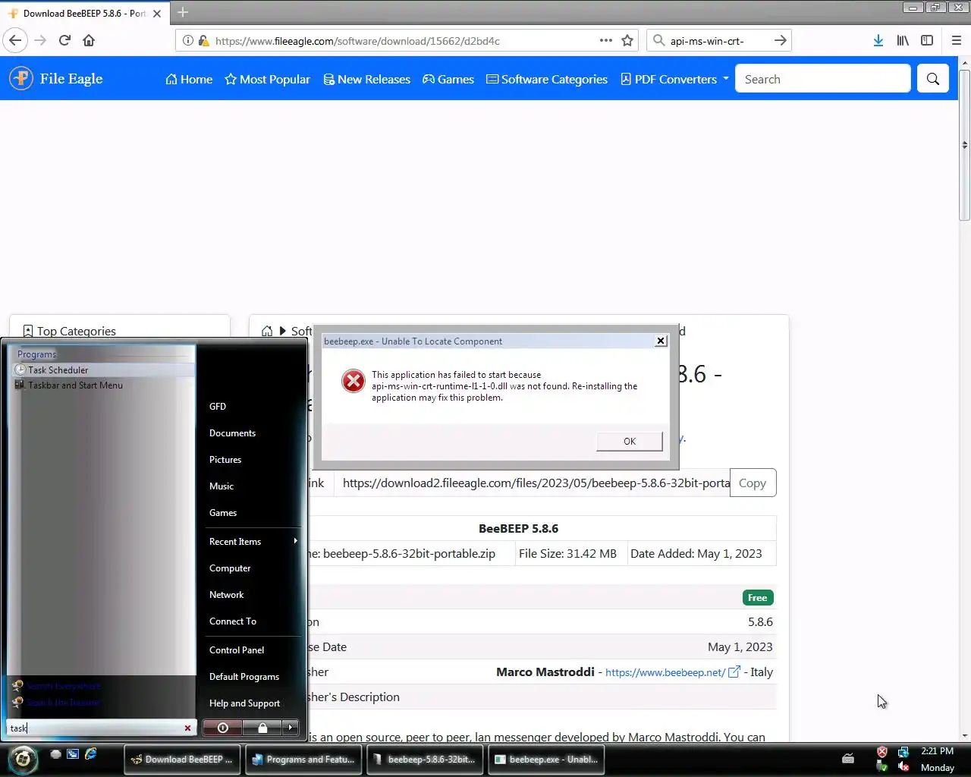Switch to beebeep.exe taskbar button
Screen dimensions: 971x777
pos(545,759)
